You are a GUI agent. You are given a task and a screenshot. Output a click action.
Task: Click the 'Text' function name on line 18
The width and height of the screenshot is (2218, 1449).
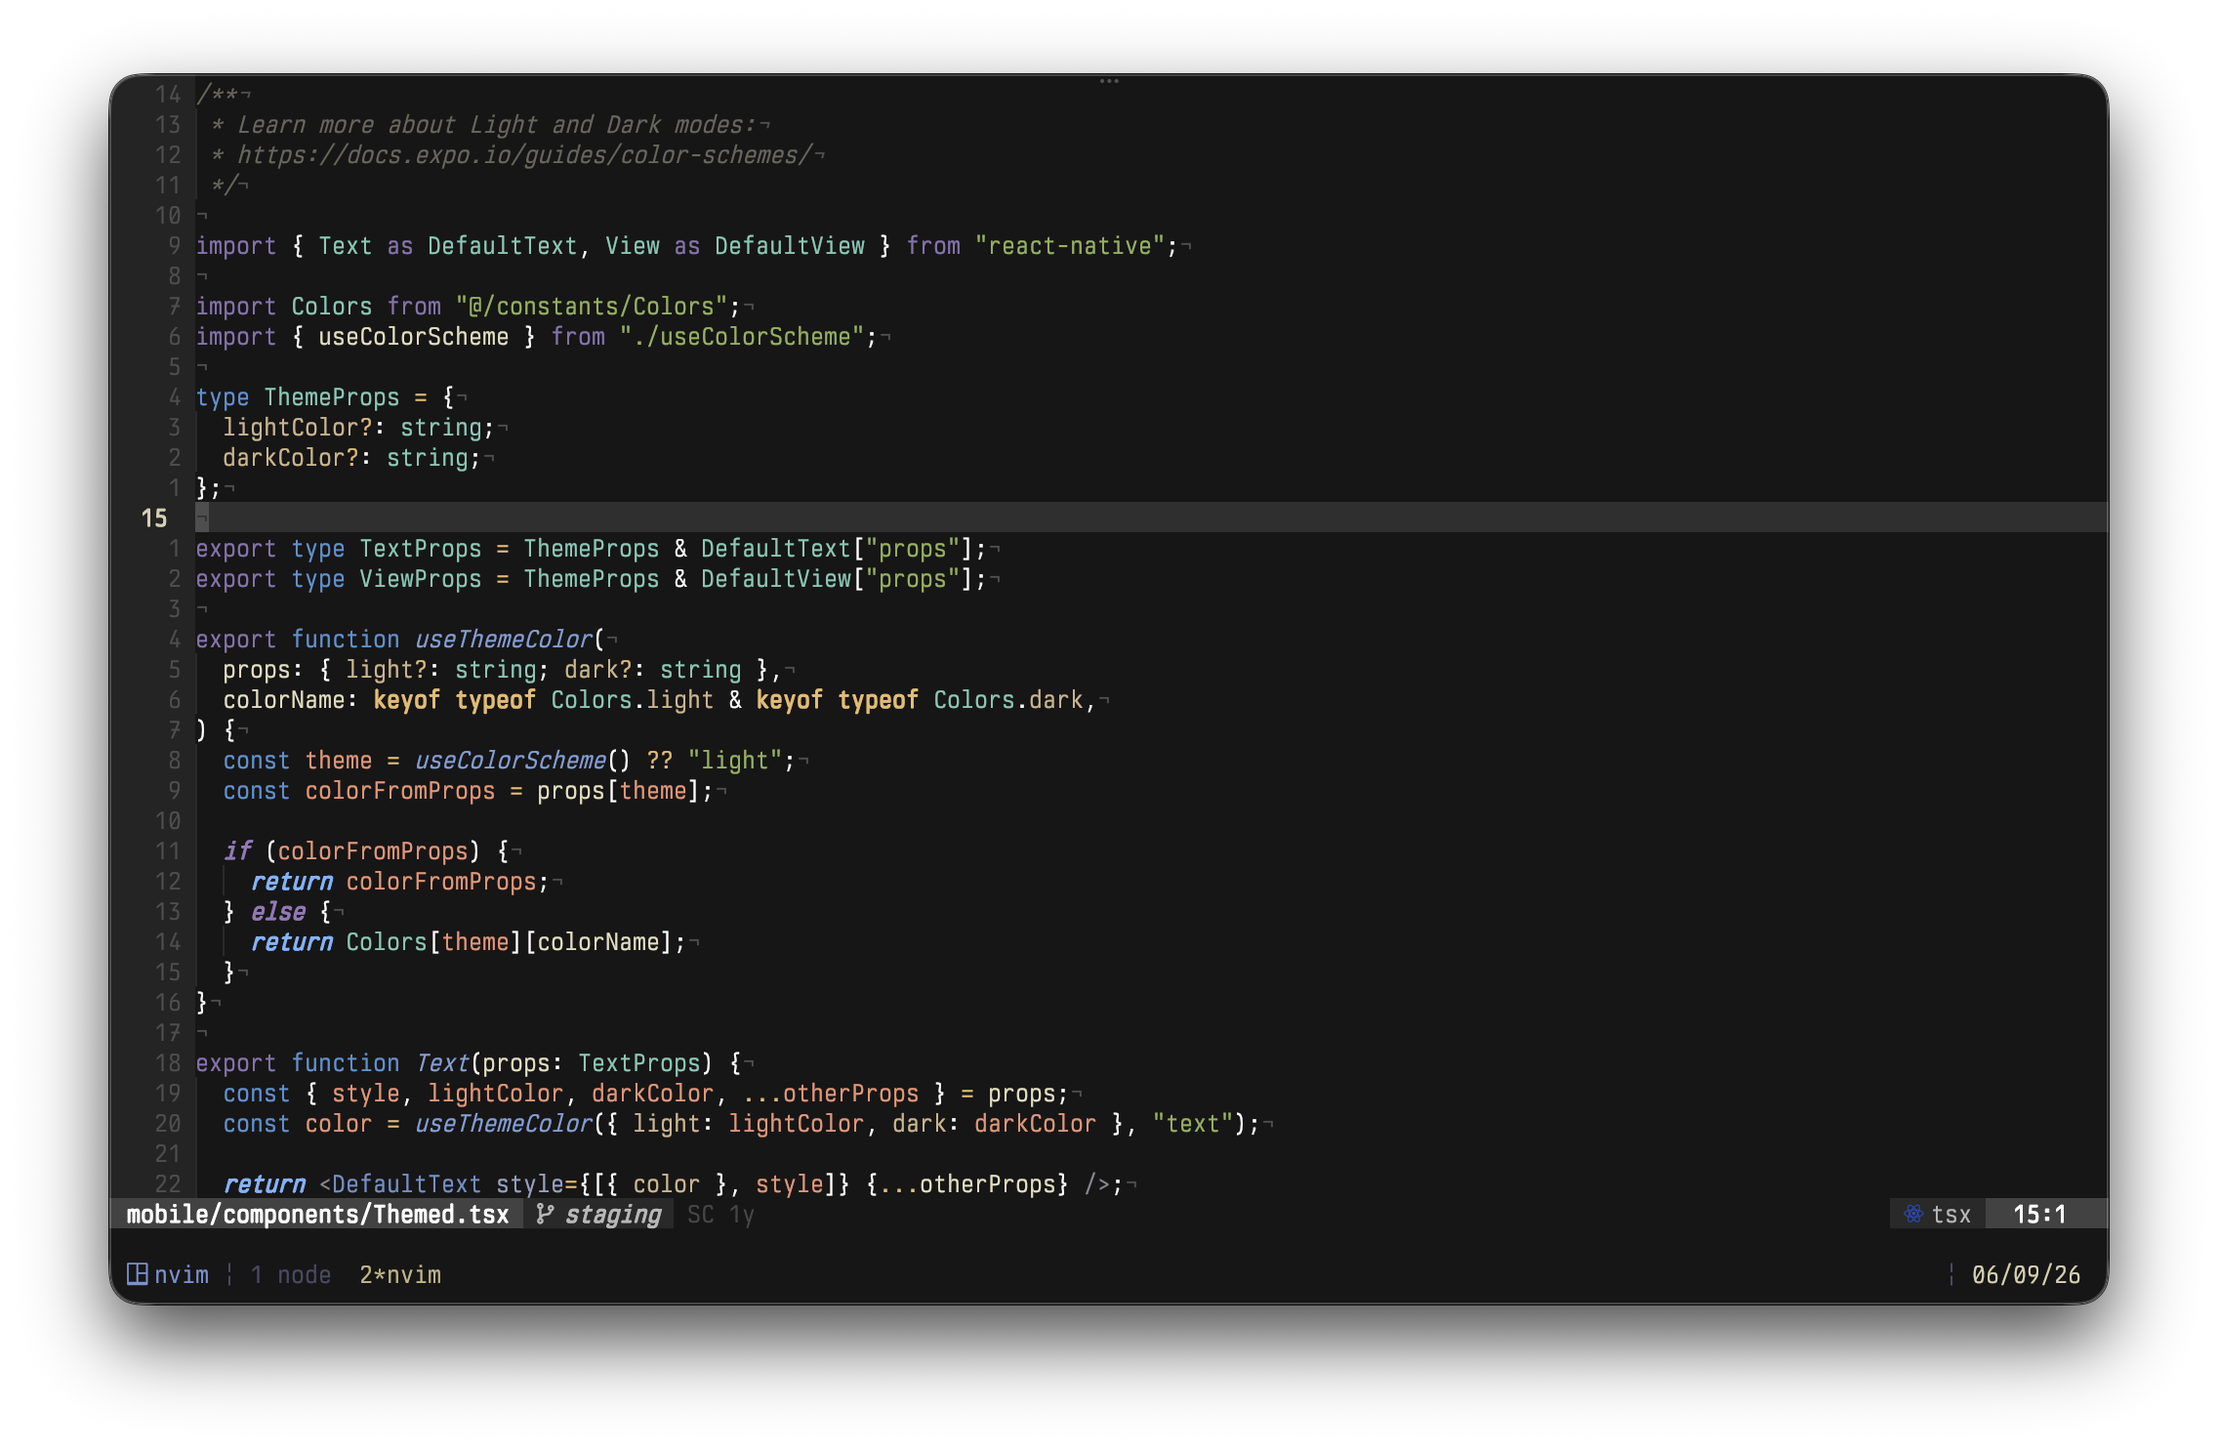click(442, 1063)
